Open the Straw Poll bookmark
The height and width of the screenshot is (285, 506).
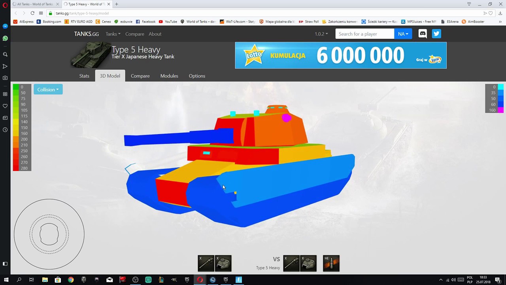pos(309,22)
